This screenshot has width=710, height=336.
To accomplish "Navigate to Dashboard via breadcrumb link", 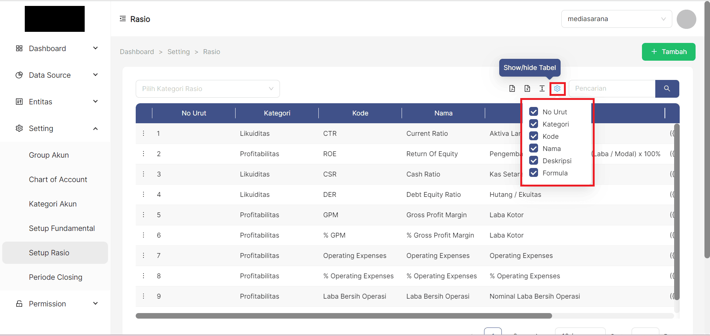I will (x=136, y=51).
